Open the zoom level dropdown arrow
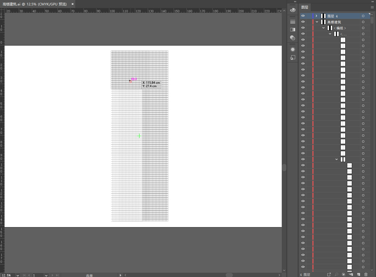The image size is (376, 277). [x=18, y=275]
